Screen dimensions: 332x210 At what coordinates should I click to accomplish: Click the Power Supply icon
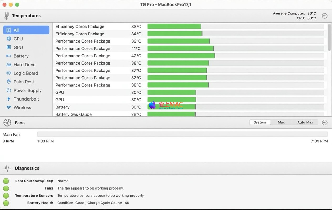click(x=9, y=90)
